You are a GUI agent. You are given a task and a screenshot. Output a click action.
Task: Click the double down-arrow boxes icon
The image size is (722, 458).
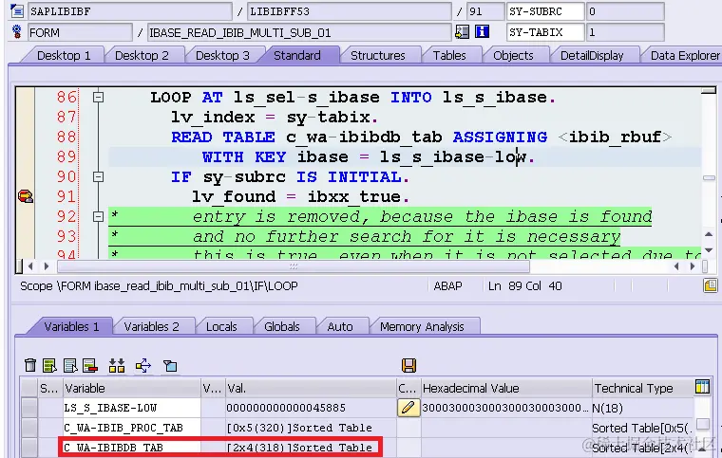pyautogui.click(x=117, y=365)
